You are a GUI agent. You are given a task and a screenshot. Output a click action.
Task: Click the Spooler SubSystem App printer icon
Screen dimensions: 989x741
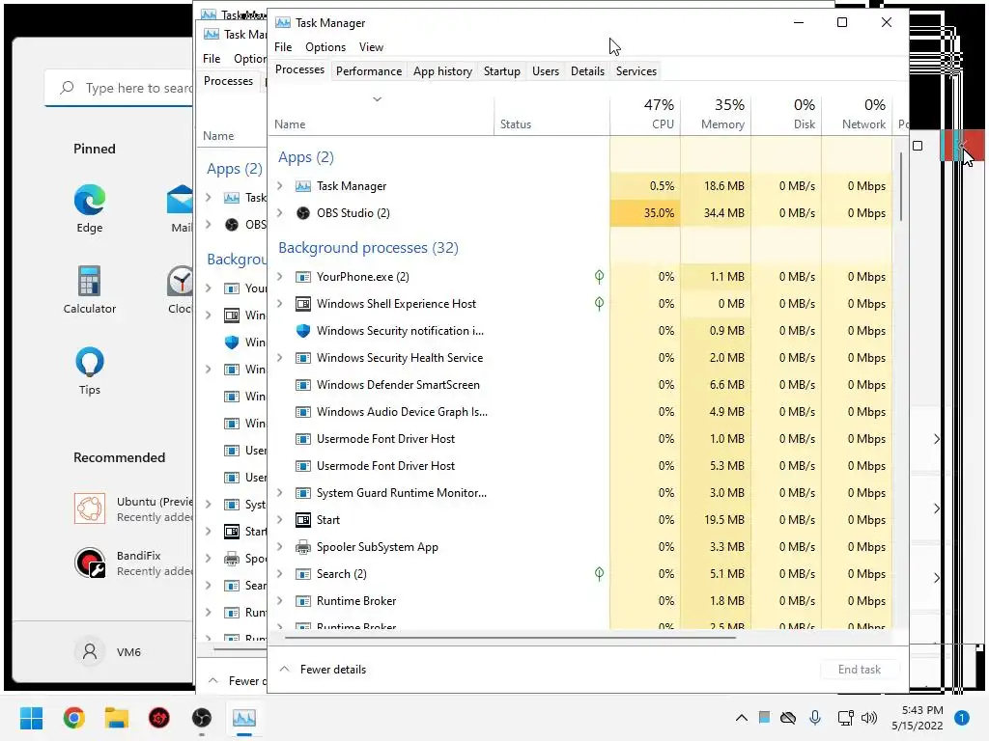(303, 547)
